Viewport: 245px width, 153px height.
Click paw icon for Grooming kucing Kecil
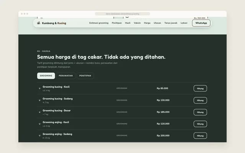tap(39, 88)
